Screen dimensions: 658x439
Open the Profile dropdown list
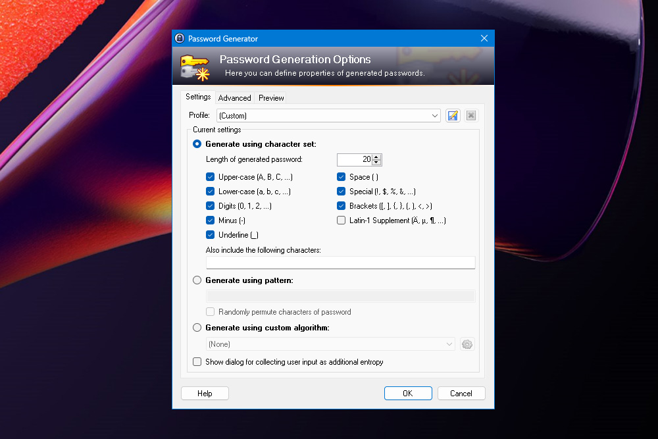pyautogui.click(x=436, y=115)
